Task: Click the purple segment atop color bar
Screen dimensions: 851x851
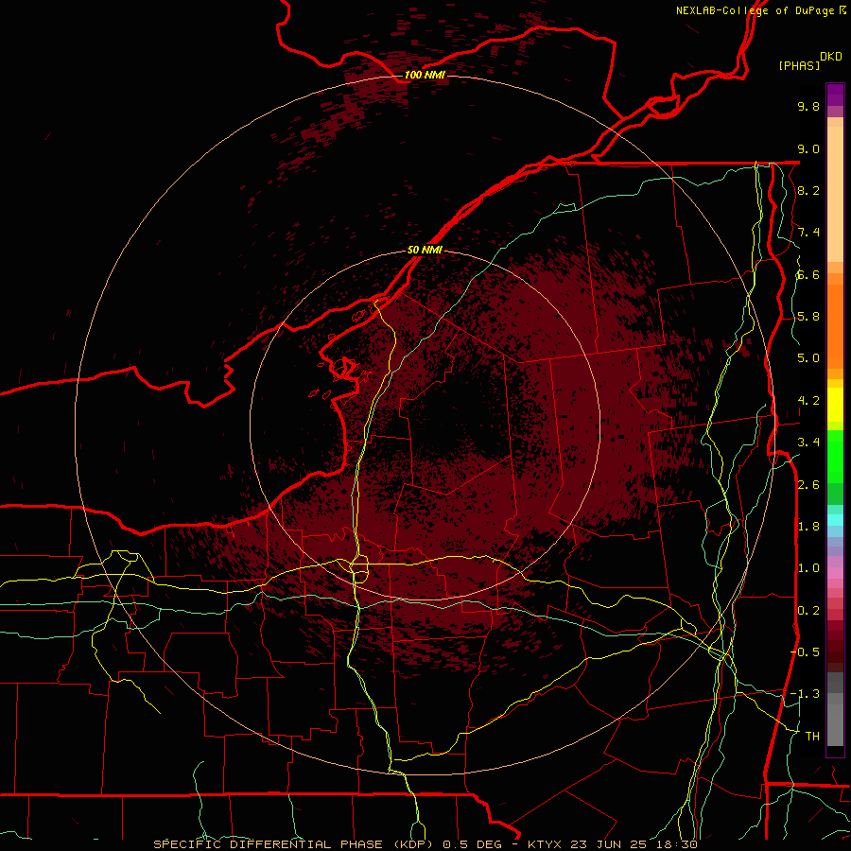Action: click(835, 95)
